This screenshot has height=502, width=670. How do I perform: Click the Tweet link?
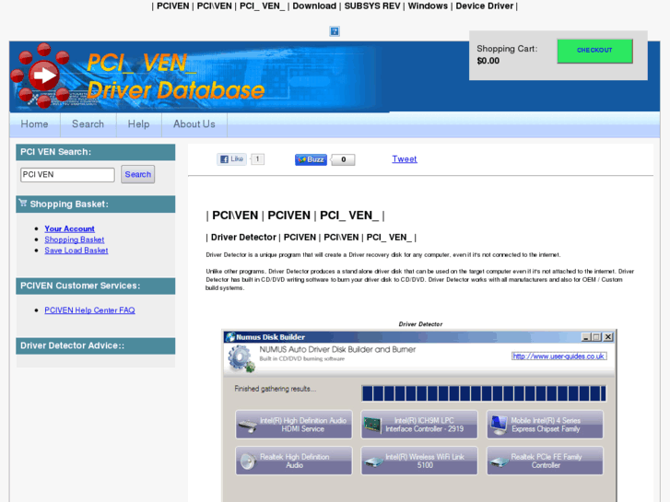tap(405, 159)
